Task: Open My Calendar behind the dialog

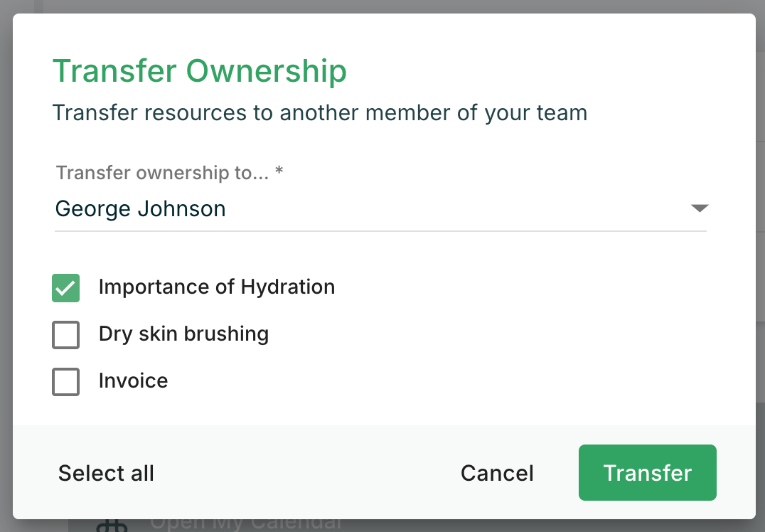Action: (x=245, y=526)
